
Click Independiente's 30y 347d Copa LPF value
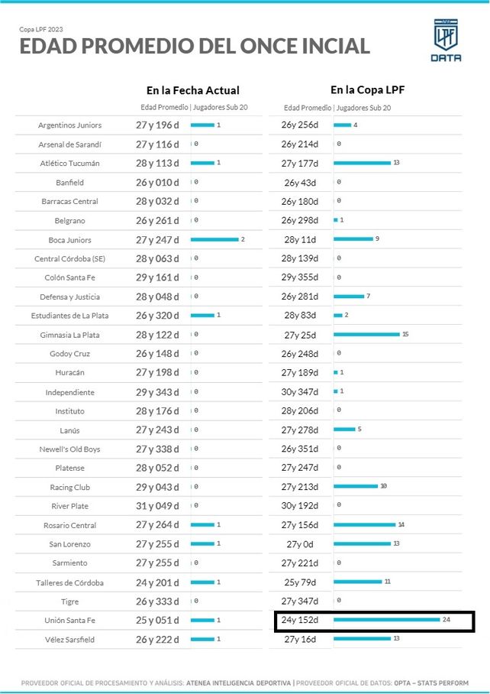[299, 392]
